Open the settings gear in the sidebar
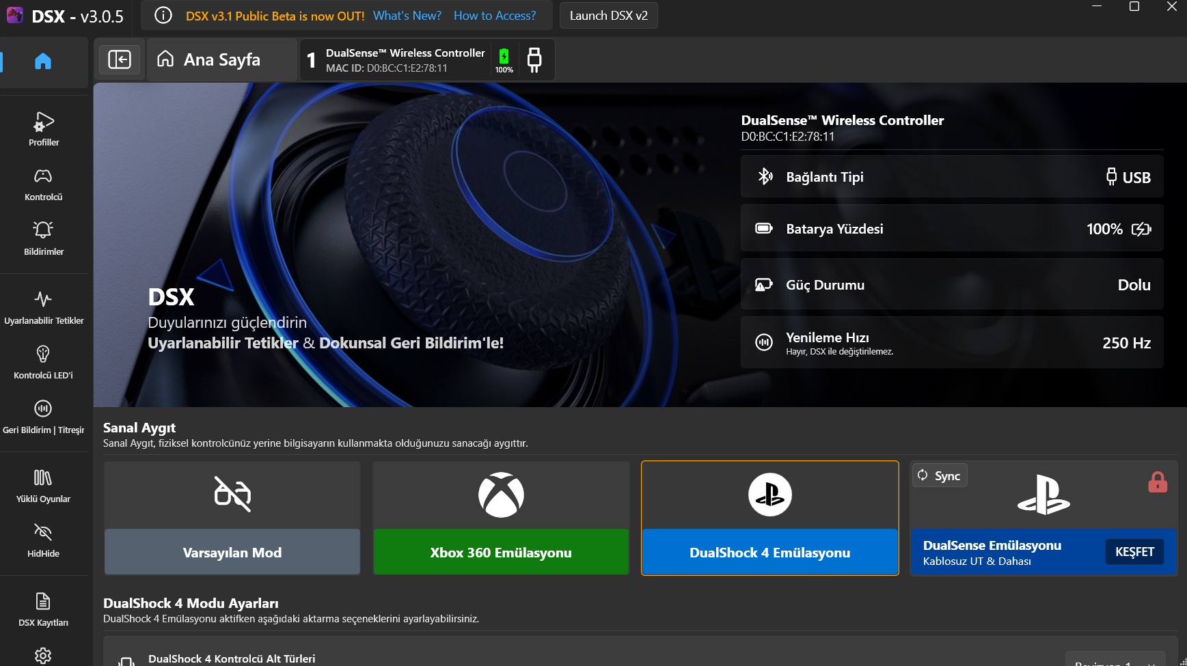Image resolution: width=1187 pixels, height=666 pixels. [x=43, y=656]
